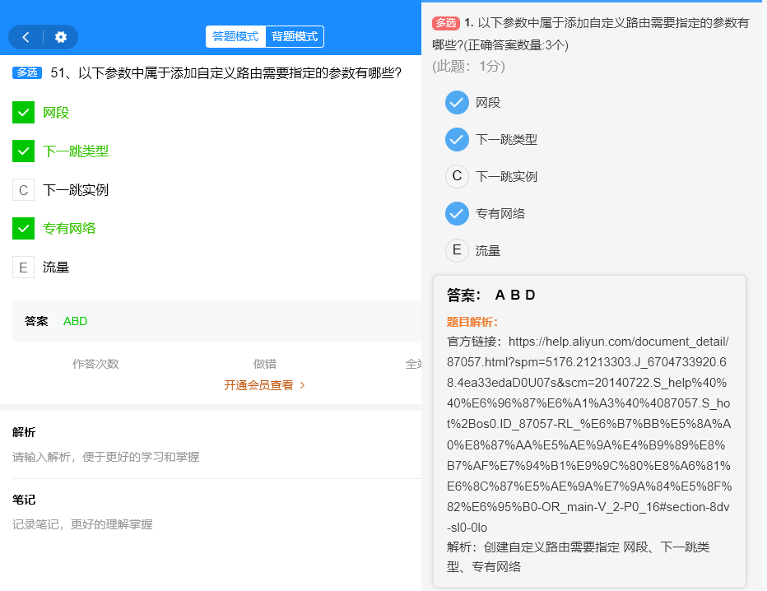Click the 做错 statistic label
The height and width of the screenshot is (591, 767).
click(x=265, y=364)
